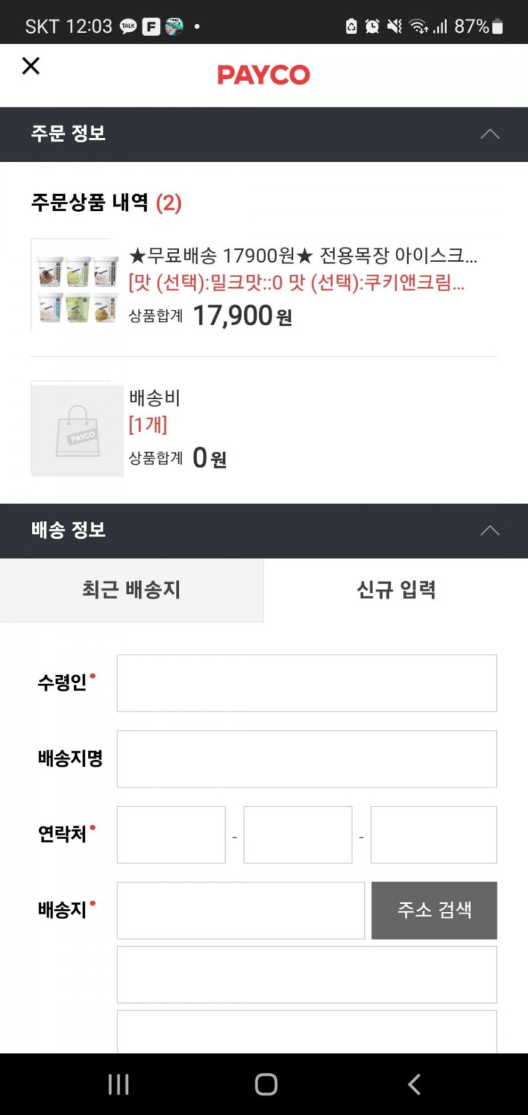Tap the Android back navigation arrow

click(414, 1084)
